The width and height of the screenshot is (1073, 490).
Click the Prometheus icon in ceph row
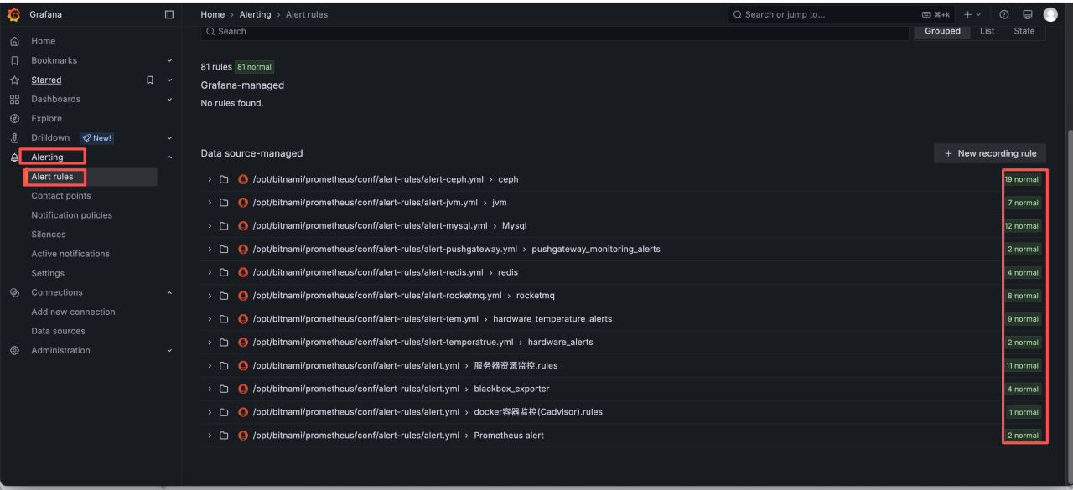243,179
